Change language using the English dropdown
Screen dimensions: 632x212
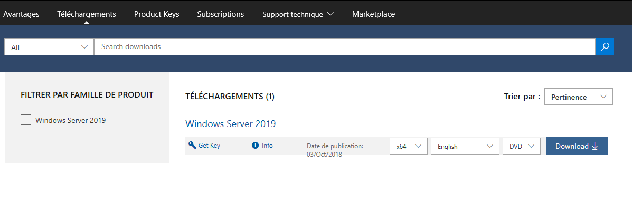pos(465,146)
